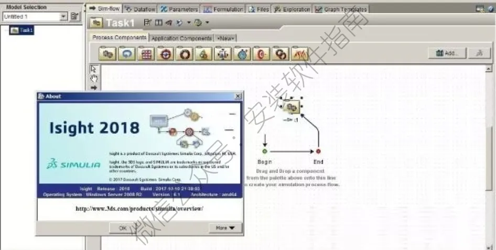This screenshot has height=250, width=496.
Task: Click the red arrow icon in Task1 toolbar
Action: point(169,23)
